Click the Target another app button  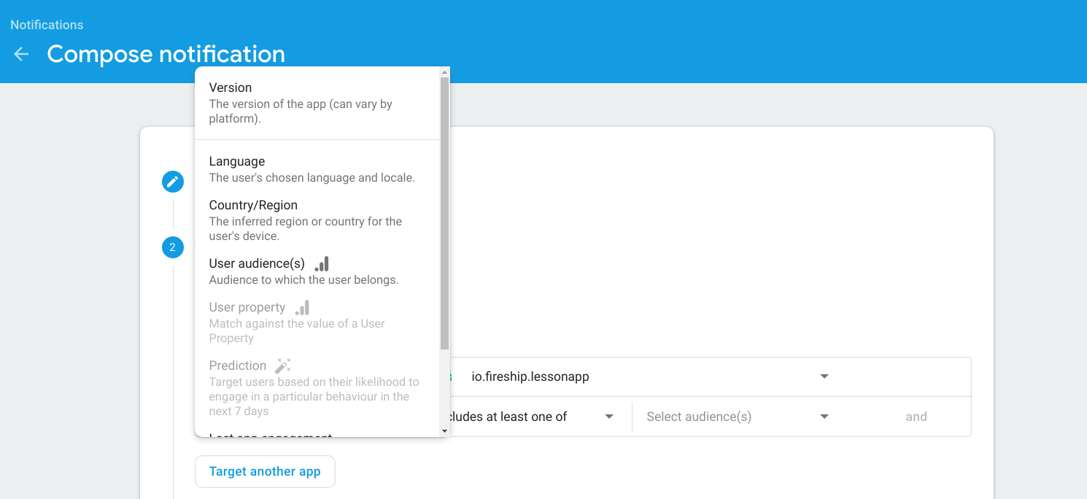265,471
